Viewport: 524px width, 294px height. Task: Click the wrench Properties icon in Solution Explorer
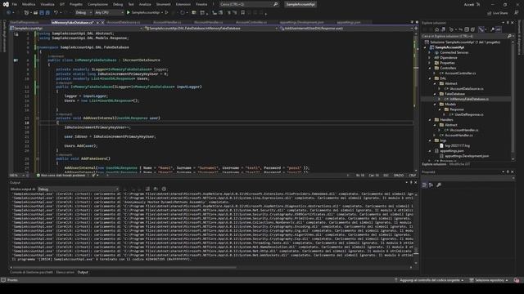click(x=493, y=29)
